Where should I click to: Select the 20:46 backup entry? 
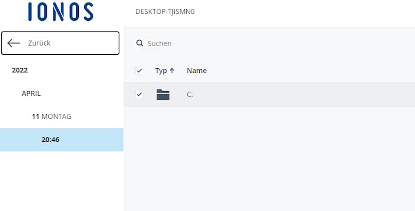pos(62,140)
